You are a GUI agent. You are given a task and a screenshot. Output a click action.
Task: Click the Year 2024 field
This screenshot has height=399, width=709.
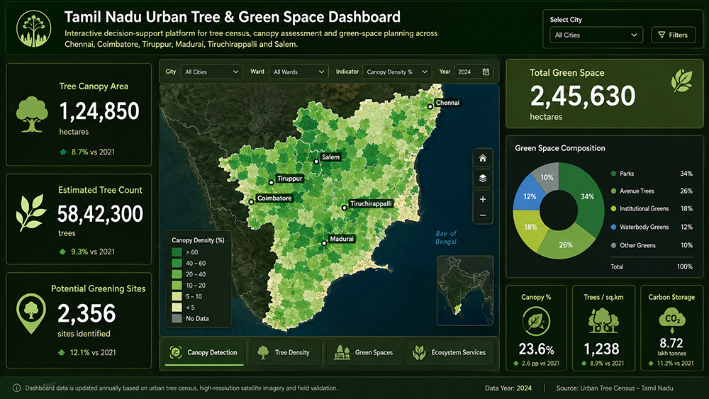(474, 72)
